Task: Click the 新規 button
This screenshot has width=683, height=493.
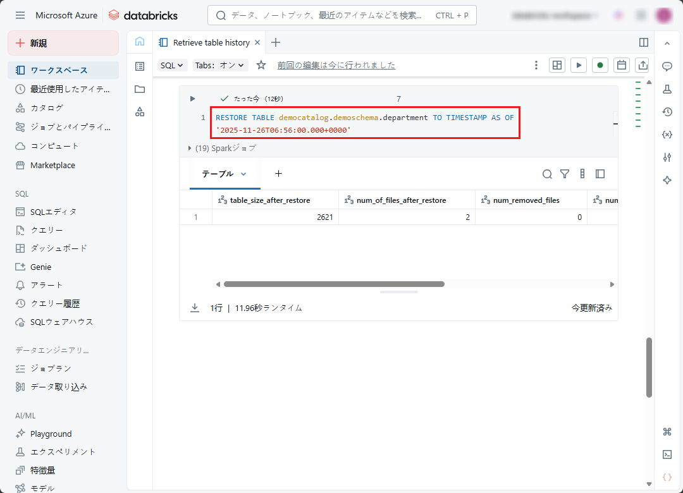Action: 63,43
